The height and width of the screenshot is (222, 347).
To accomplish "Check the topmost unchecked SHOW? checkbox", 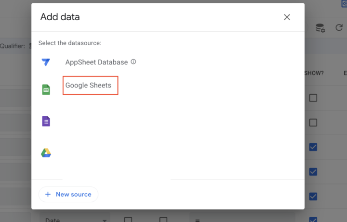I will pos(313,98).
